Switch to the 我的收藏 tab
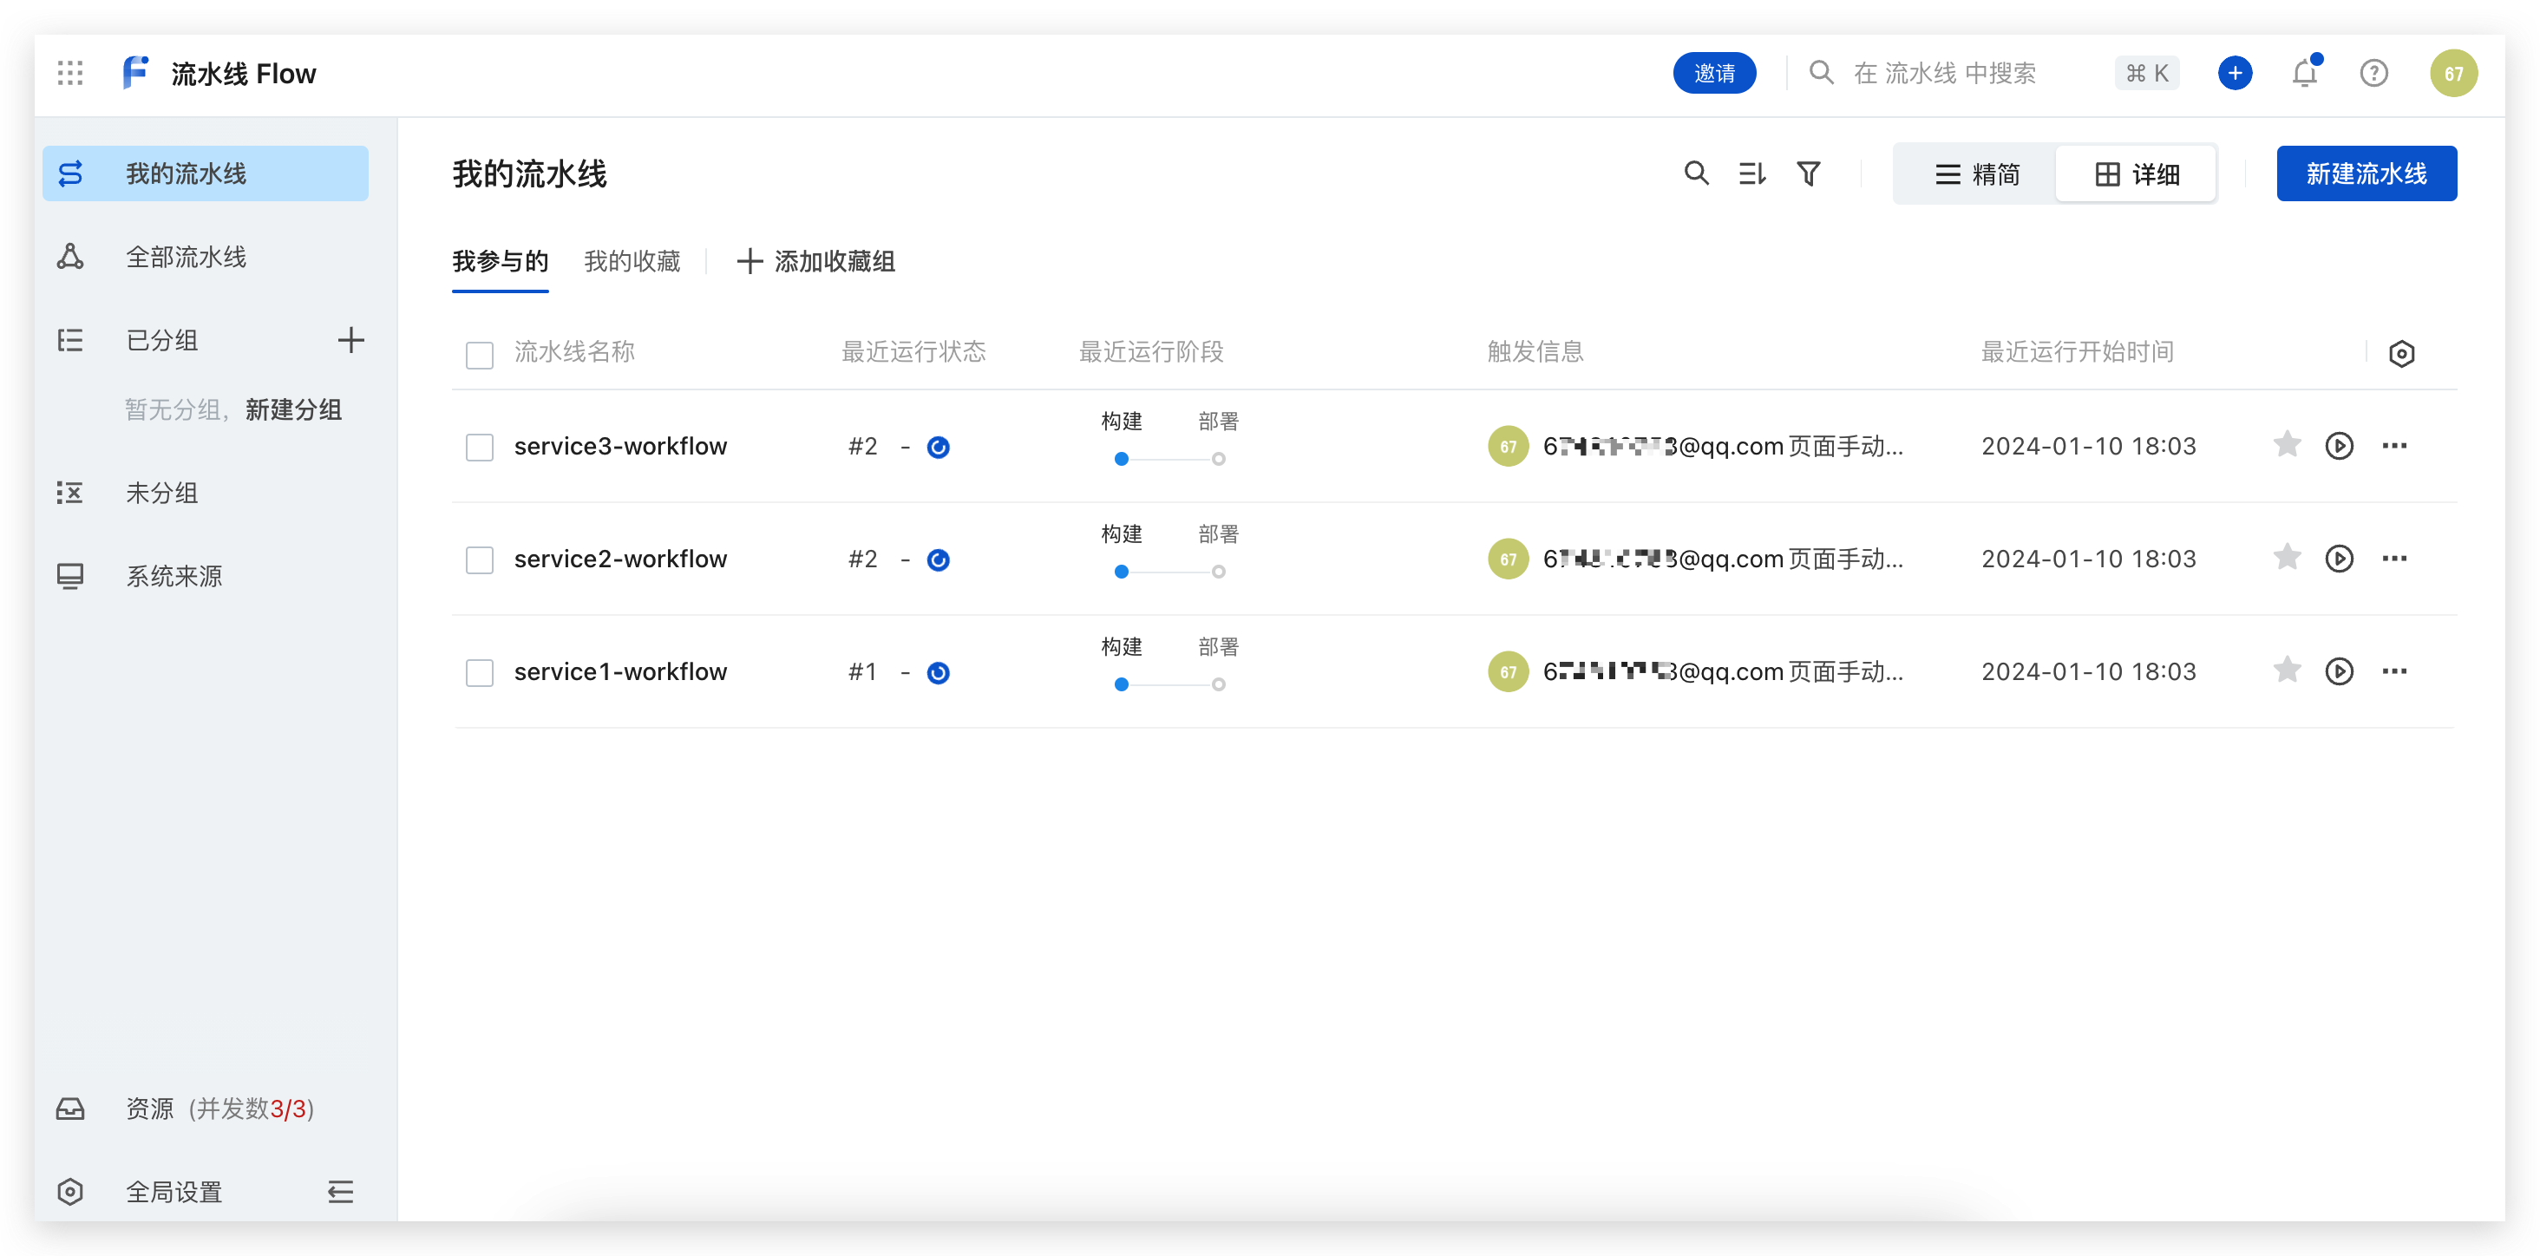2540x1256 pixels. (632, 261)
